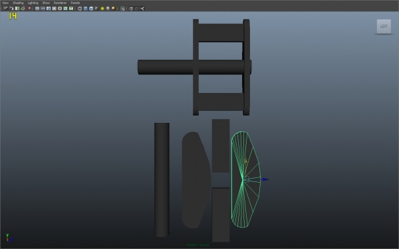Click the blue Z-axis move manipulator arrow
This screenshot has width=399, height=249.
pos(265,179)
